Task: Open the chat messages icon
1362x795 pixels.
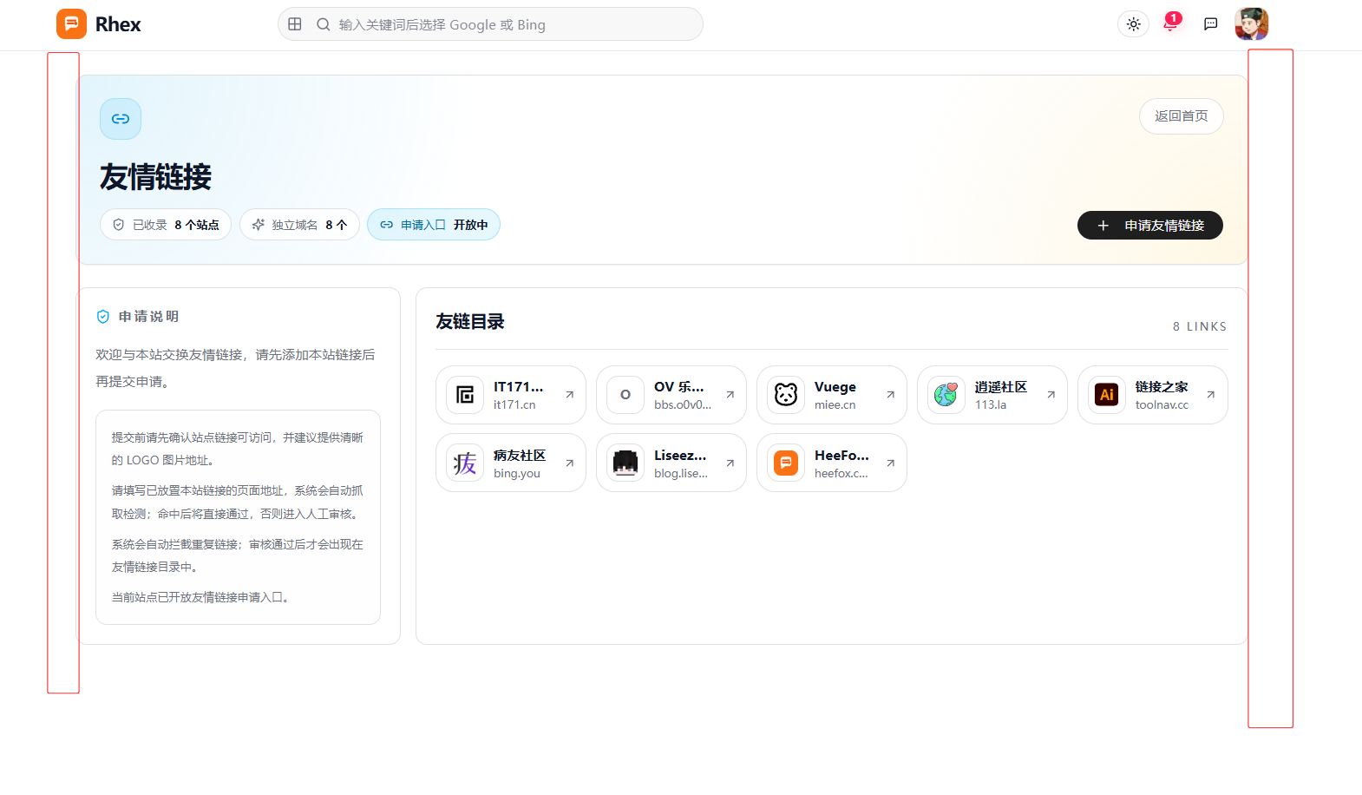Action: [x=1210, y=24]
